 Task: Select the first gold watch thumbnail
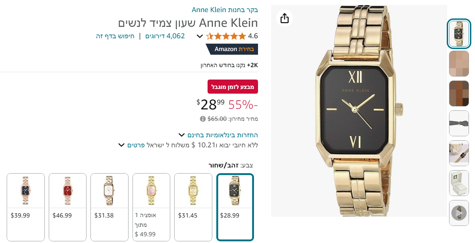coord(459,34)
